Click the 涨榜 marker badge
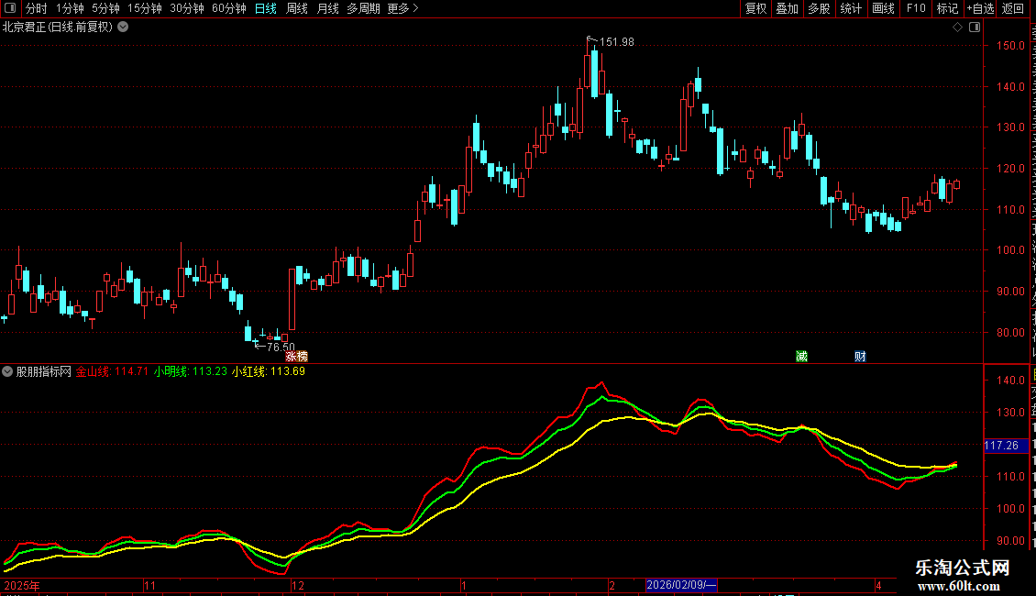This screenshot has width=1036, height=596. (297, 356)
